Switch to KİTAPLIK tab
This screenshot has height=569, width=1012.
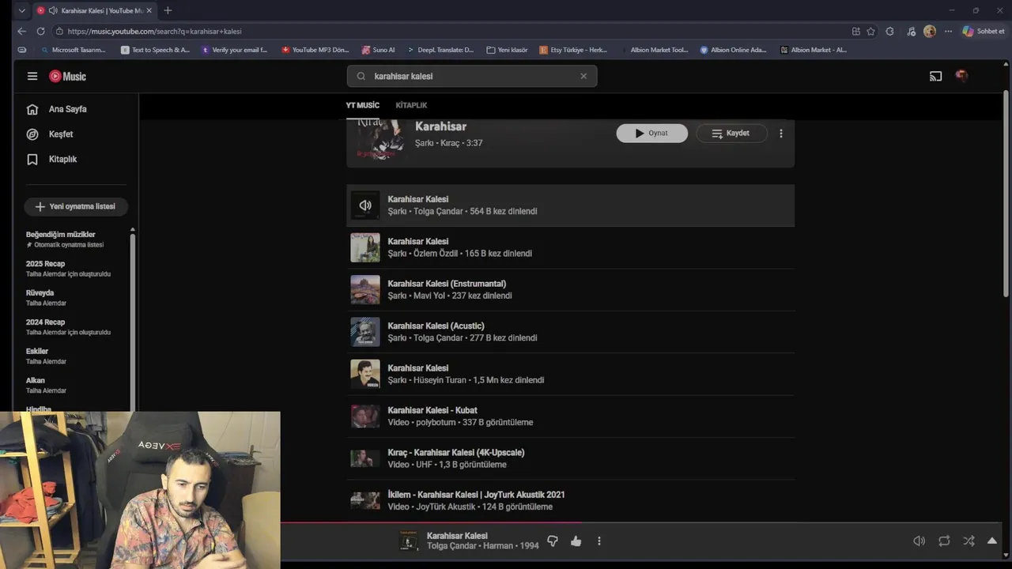click(411, 105)
